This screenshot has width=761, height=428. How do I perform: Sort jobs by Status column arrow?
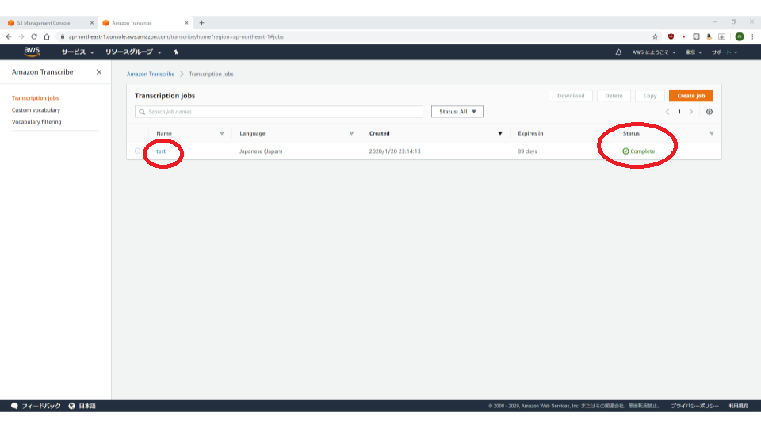click(712, 133)
